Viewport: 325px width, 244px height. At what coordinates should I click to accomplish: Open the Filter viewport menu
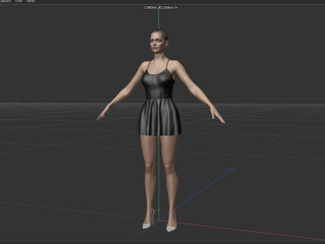point(19,1)
